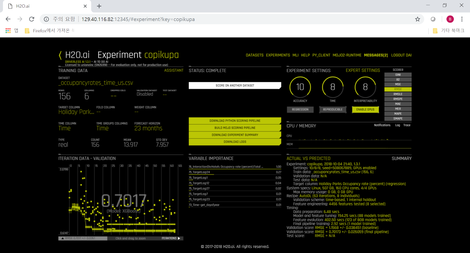The image size is (470, 253).
Task: Open HELP menu
Action: (305, 55)
